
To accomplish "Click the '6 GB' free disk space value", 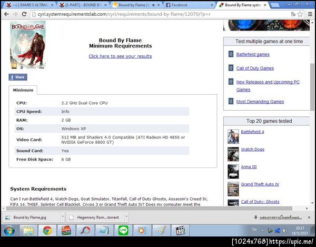I will point(66,160).
